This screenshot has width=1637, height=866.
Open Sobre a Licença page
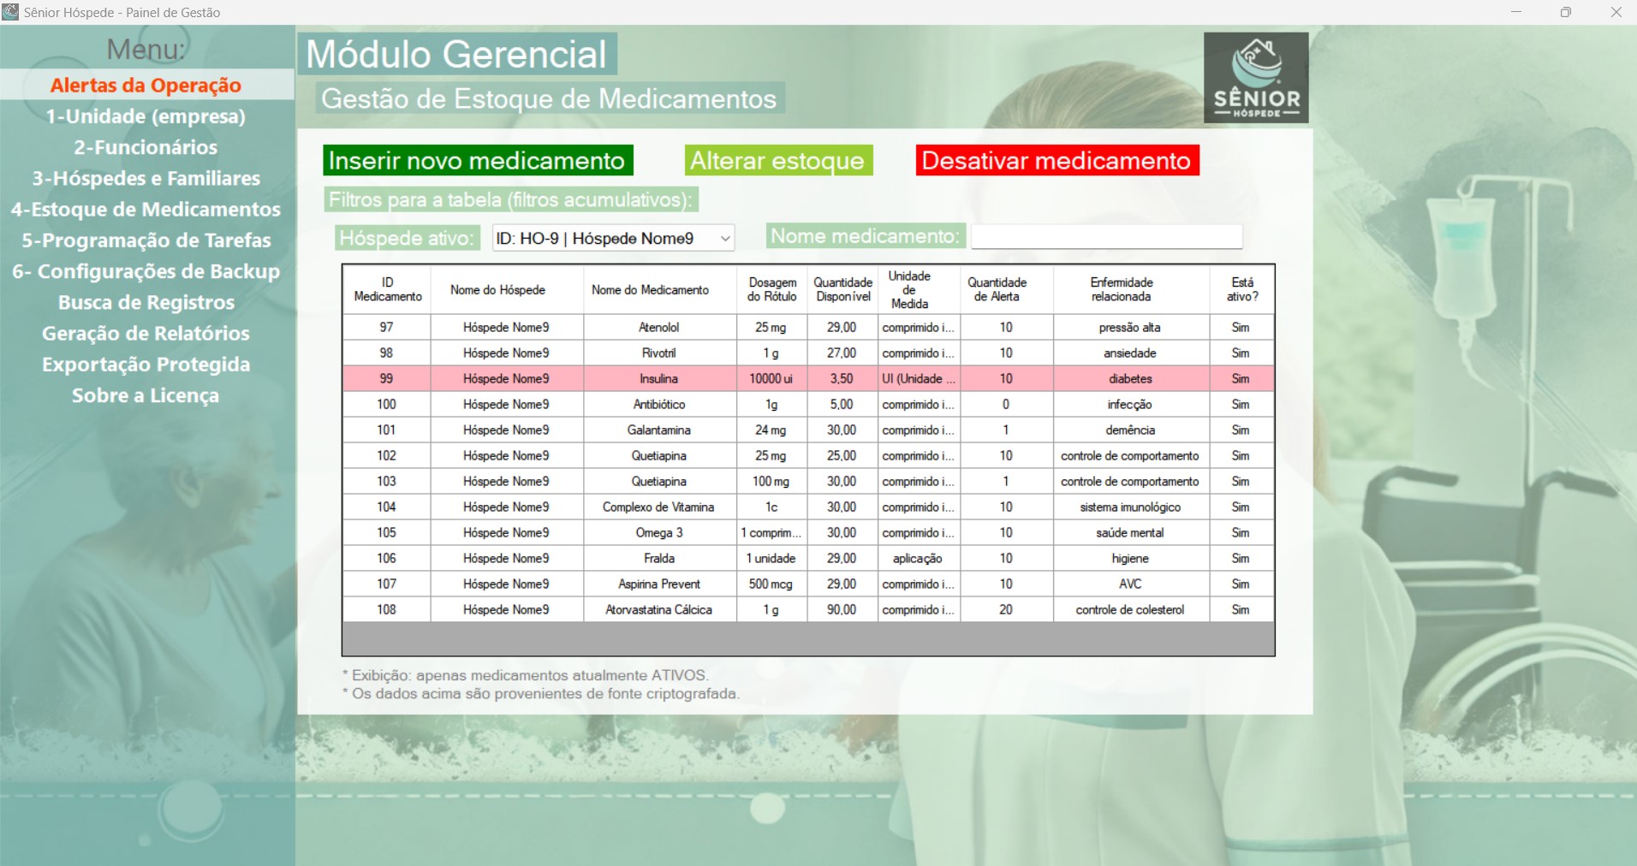(146, 395)
